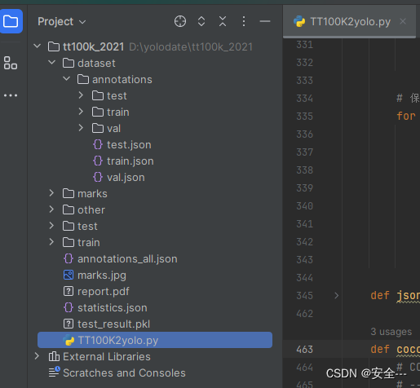
Task: Collapse the annotations folder
Action: 67,79
